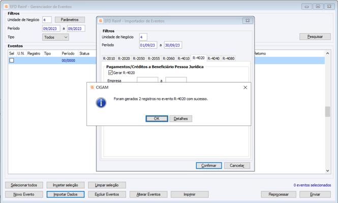This screenshot has width=338, height=203.
Task: Click the Registro column header
Action: (34, 53)
